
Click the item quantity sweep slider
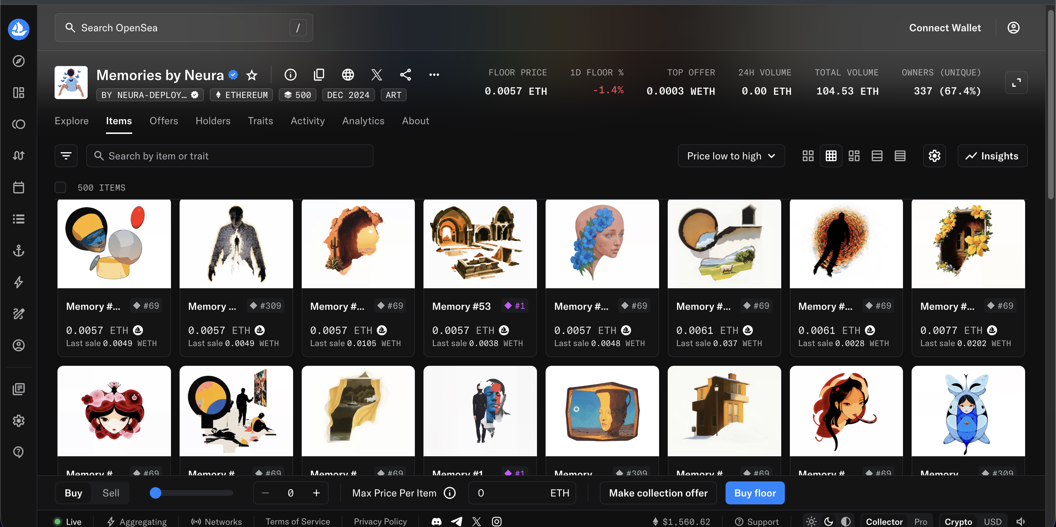(x=191, y=493)
